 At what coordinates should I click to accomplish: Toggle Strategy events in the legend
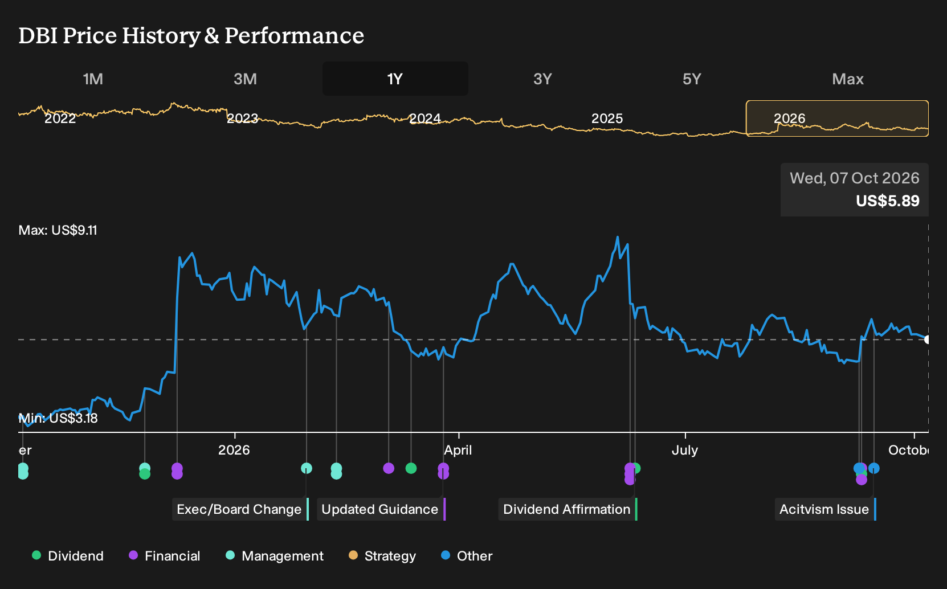(382, 556)
